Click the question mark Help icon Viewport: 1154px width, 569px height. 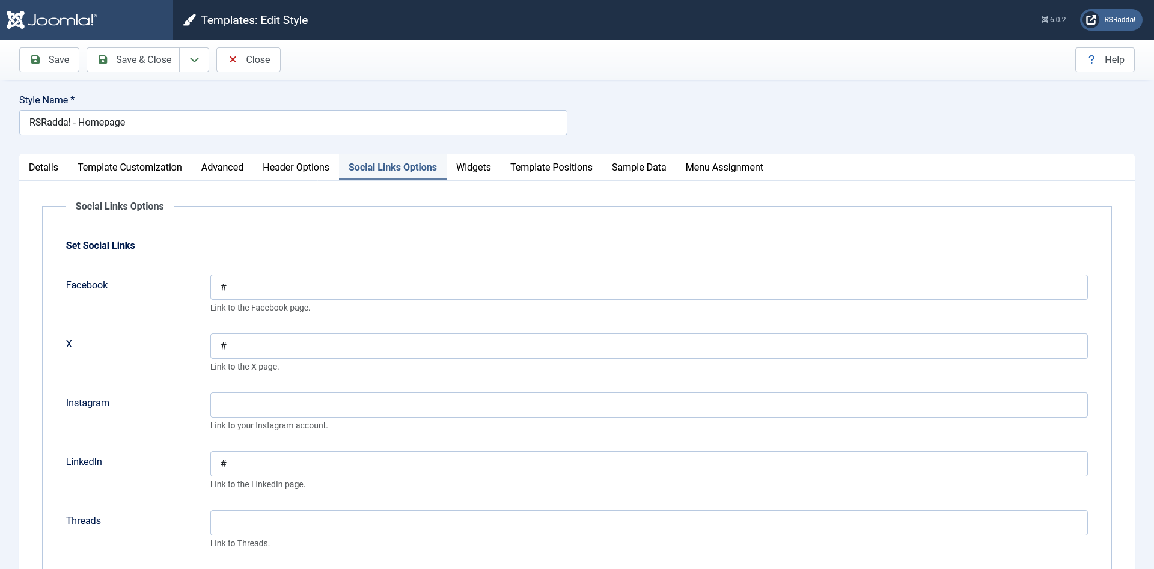[x=1091, y=59]
